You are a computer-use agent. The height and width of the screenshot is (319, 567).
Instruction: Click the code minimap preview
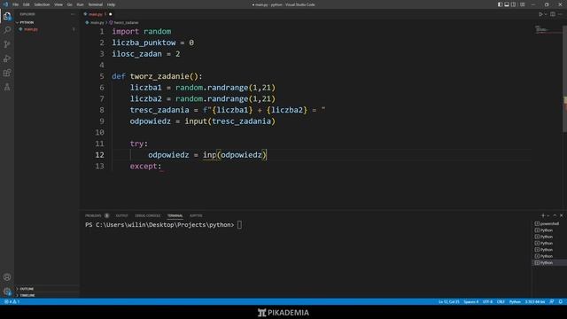point(548,29)
